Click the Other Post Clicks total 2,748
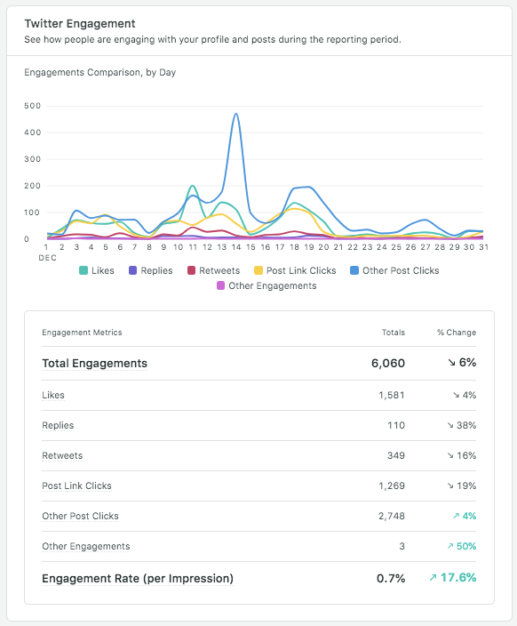This screenshot has height=626, width=517. tap(392, 517)
